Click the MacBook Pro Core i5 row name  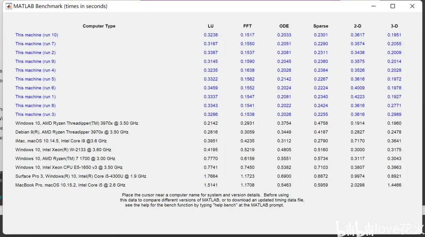click(x=70, y=185)
